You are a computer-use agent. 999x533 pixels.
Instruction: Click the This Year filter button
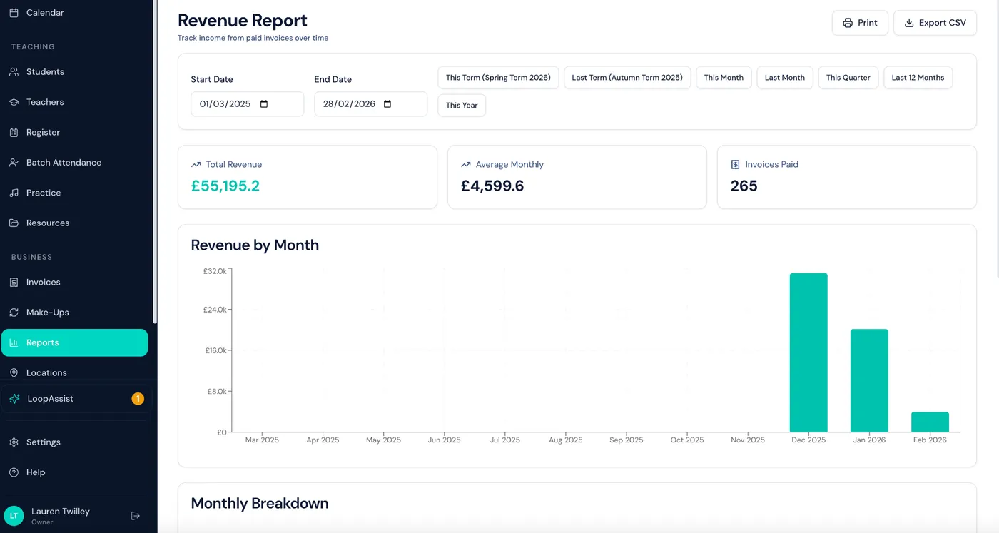(x=461, y=105)
